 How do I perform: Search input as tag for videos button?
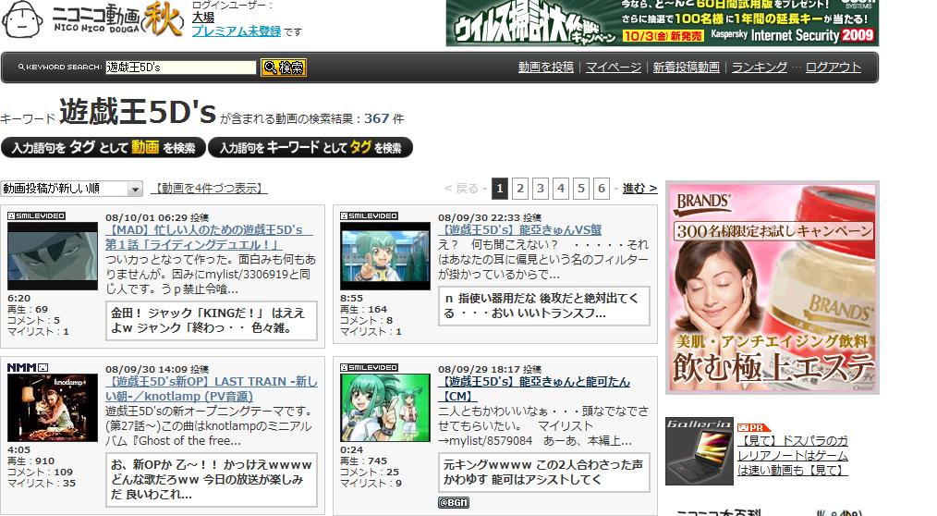point(103,148)
